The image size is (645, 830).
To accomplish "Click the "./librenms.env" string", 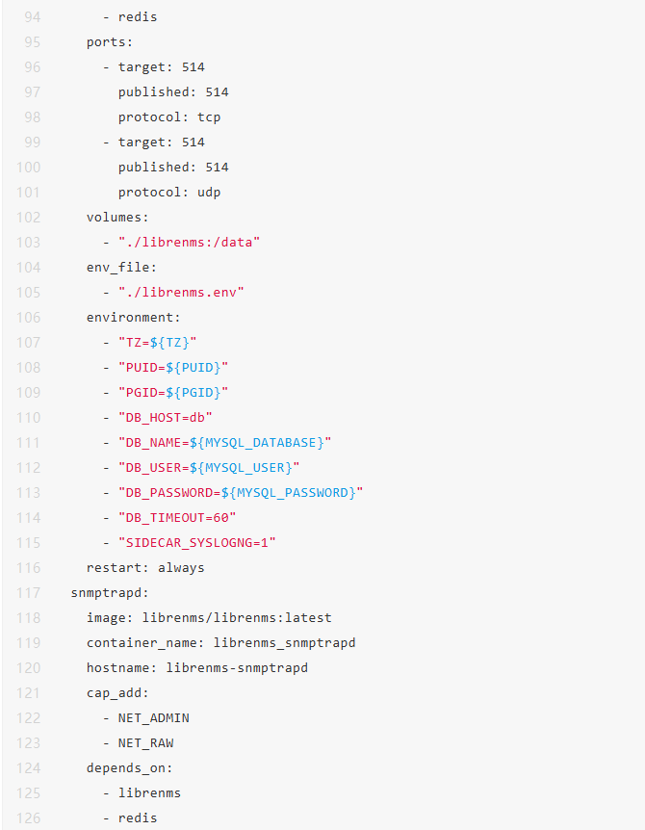I will tap(181, 293).
